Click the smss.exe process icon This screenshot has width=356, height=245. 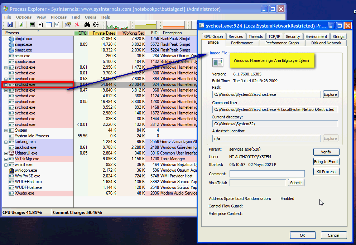[x=11, y=56]
